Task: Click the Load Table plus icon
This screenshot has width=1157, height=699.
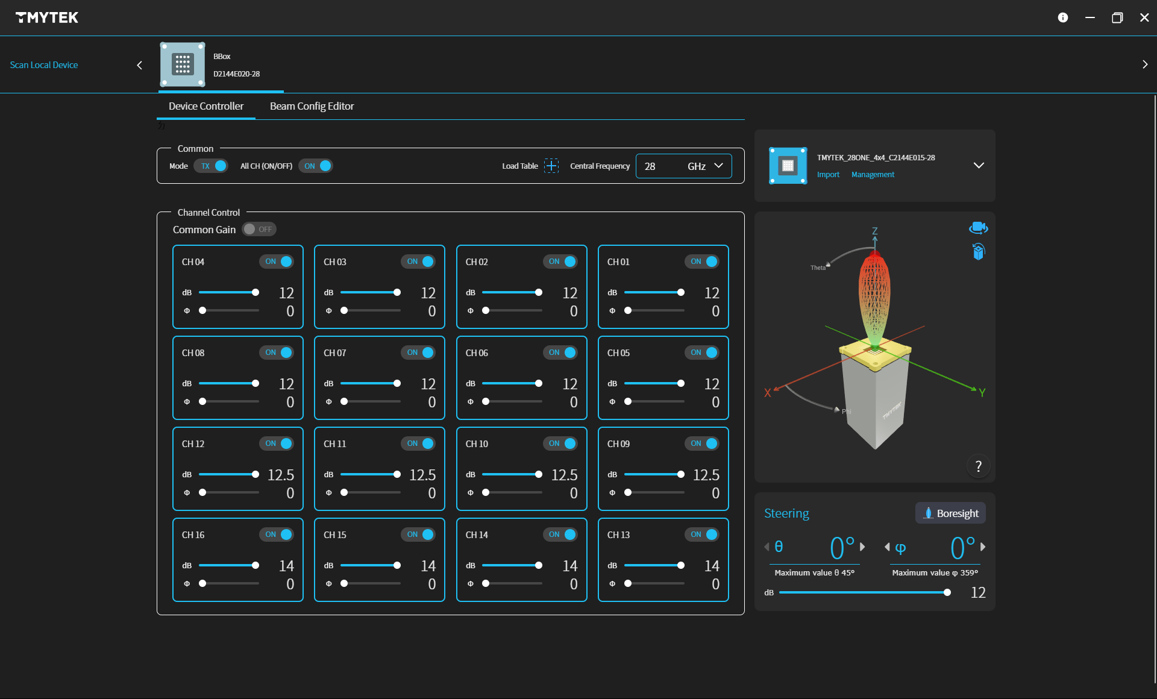Action: (x=551, y=166)
